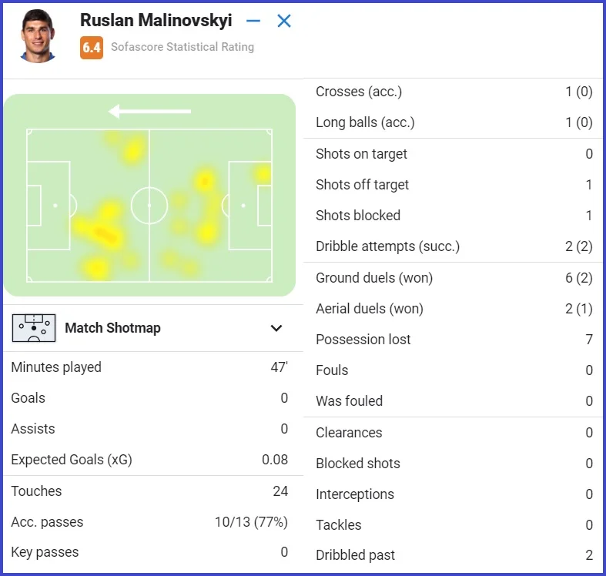Close the Ruslan Malinovskyi stats panel
The height and width of the screenshot is (576, 606).
point(284,22)
